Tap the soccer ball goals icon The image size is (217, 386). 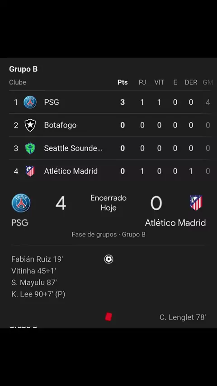[108, 259]
